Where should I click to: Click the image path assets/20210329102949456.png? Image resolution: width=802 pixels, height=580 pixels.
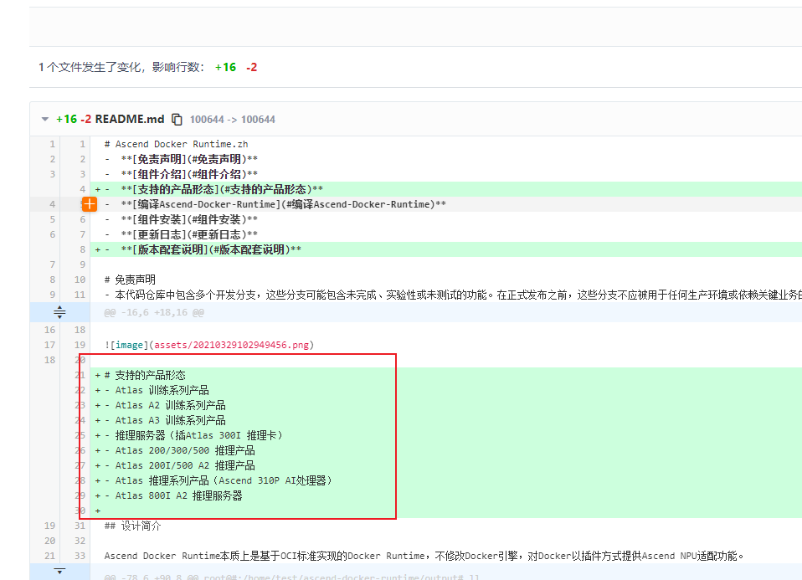tap(231, 345)
